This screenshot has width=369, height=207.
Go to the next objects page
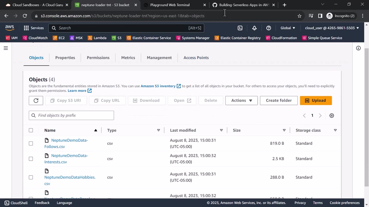point(320,116)
